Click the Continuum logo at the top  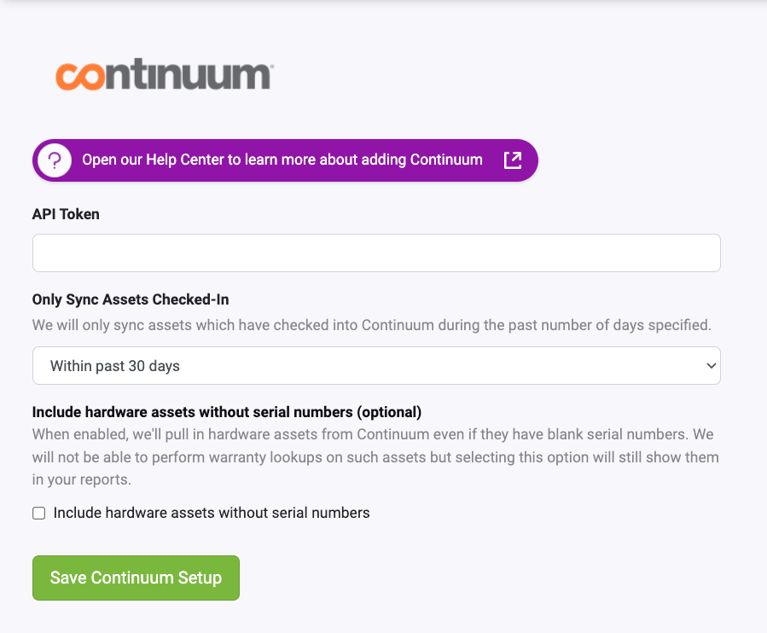pos(164,75)
